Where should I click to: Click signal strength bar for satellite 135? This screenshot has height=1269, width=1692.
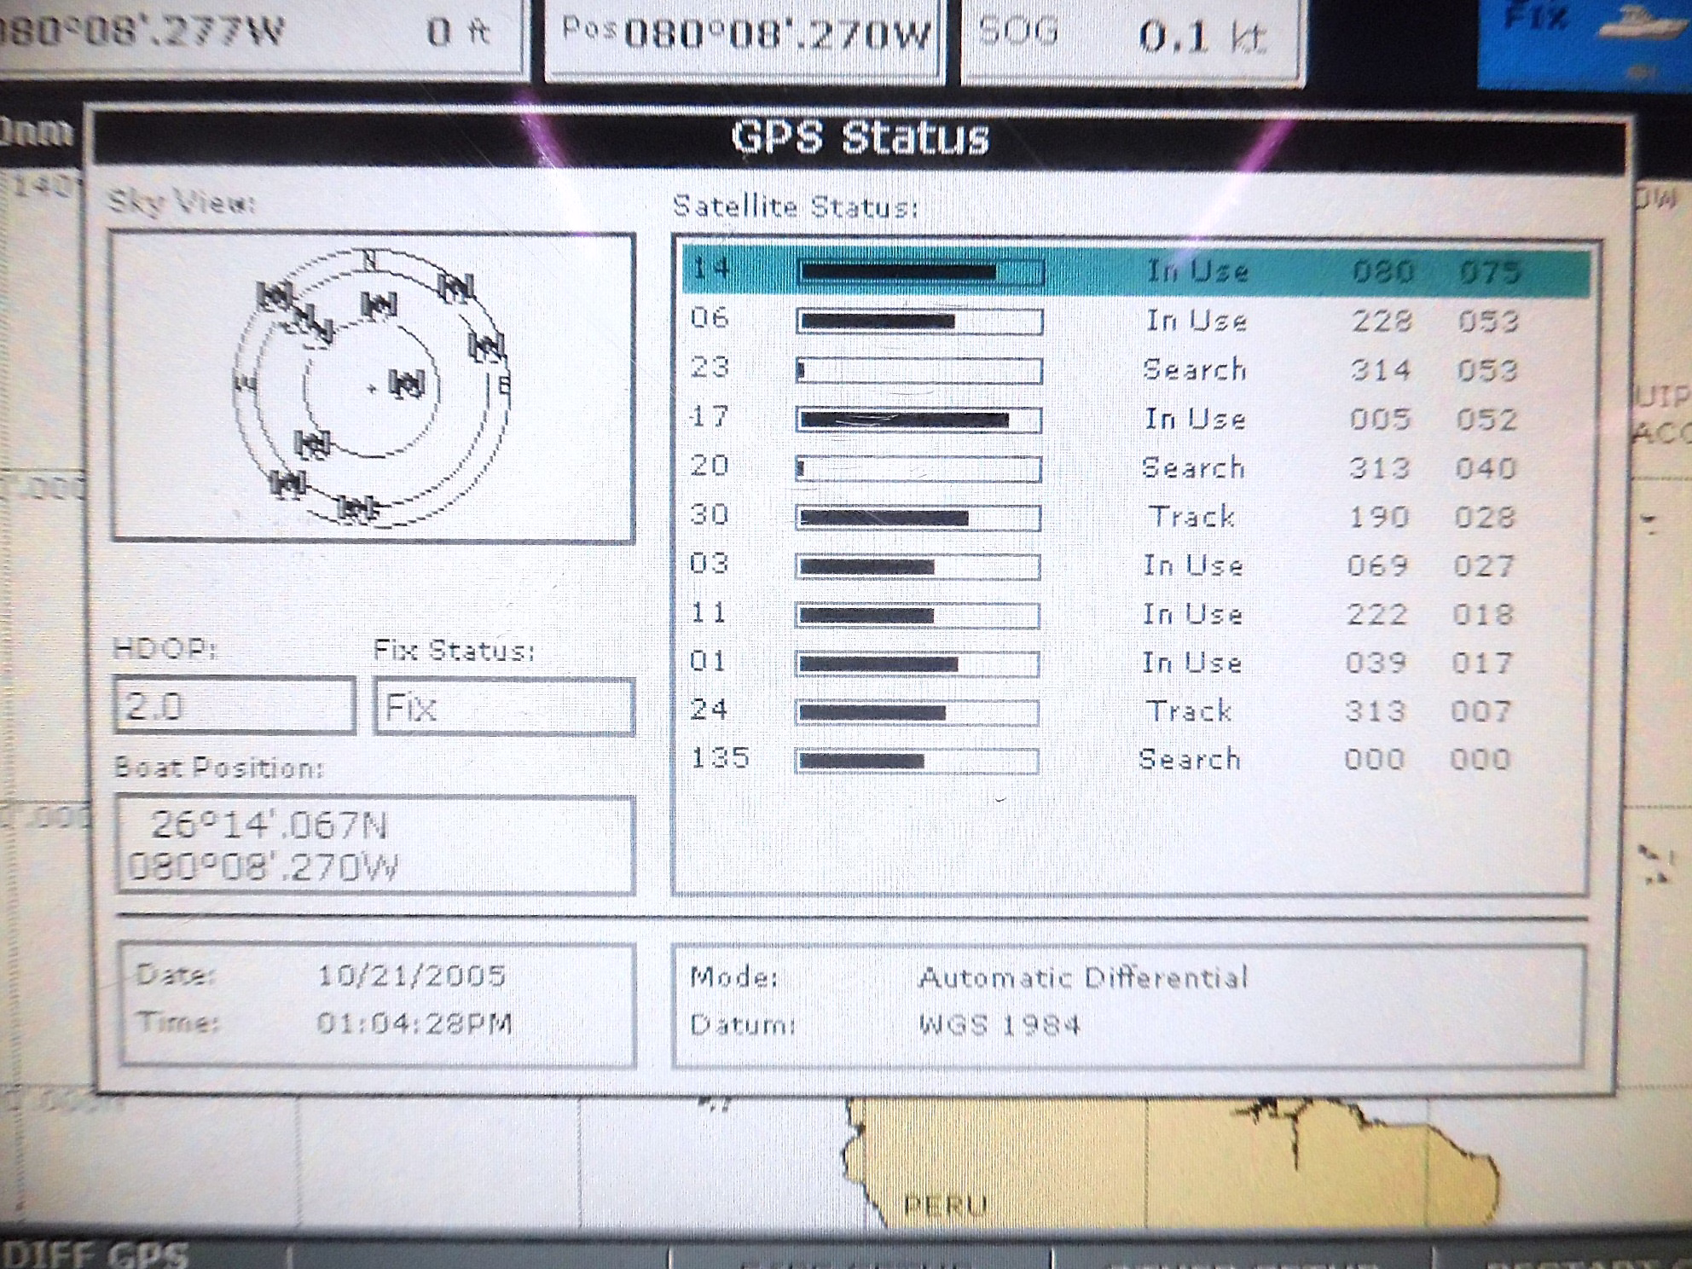(x=917, y=760)
